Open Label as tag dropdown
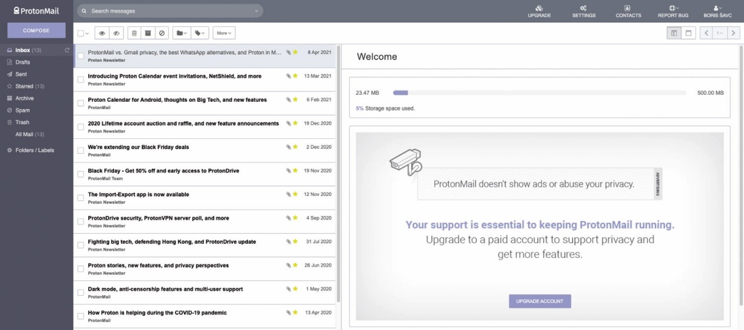Screen dimensions: 744x330 (200, 33)
